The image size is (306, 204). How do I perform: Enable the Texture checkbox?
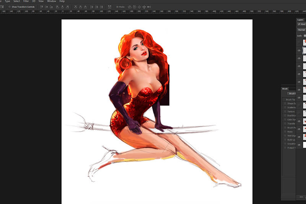[x=285, y=111]
